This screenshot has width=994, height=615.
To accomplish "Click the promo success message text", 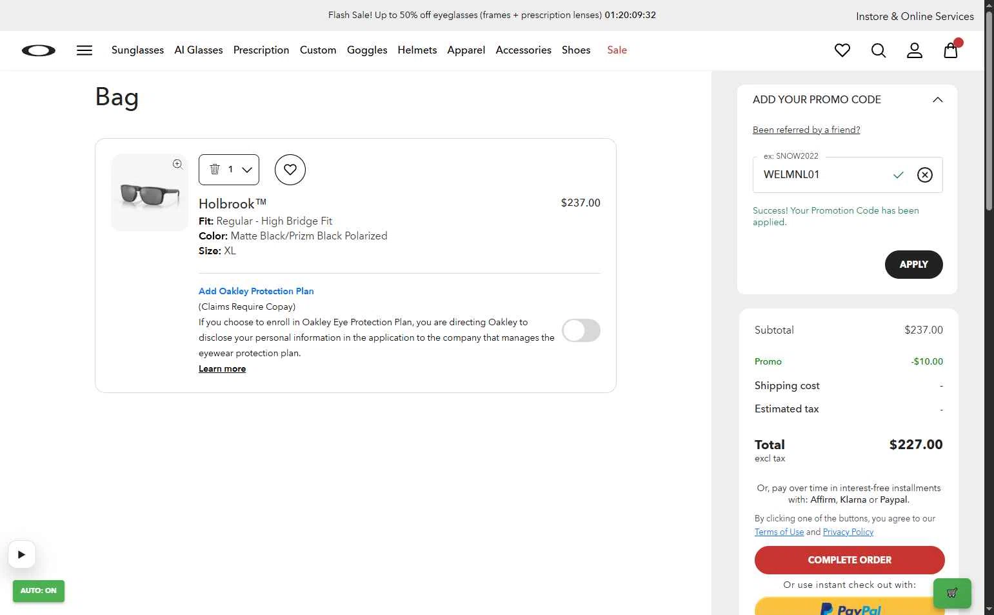I will (836, 216).
